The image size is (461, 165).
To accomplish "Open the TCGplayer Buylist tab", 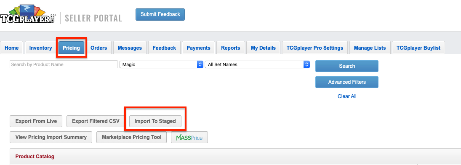I will tap(418, 48).
